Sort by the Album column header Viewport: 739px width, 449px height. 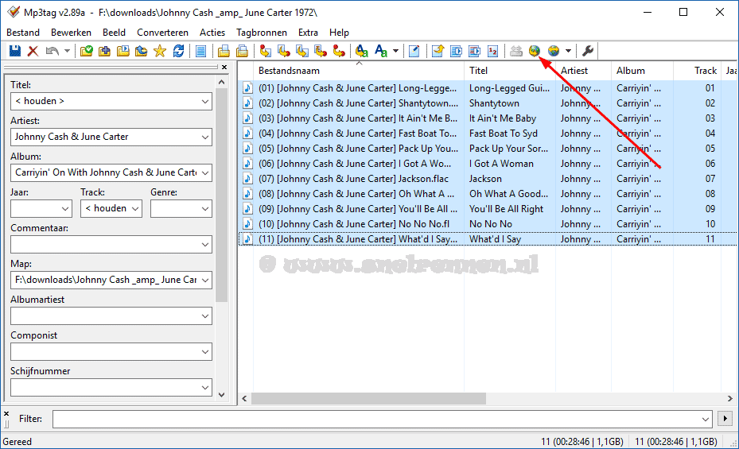point(643,71)
